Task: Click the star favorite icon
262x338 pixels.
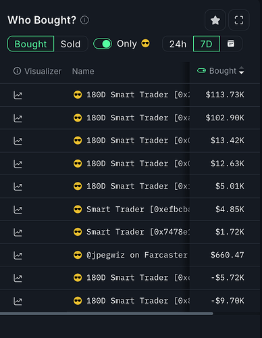Action: [215, 20]
